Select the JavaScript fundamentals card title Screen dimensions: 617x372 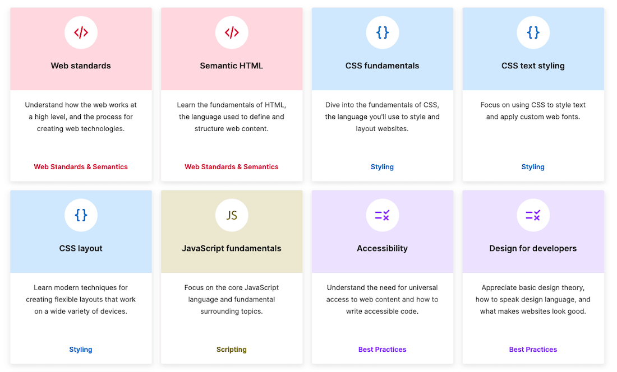pos(232,248)
